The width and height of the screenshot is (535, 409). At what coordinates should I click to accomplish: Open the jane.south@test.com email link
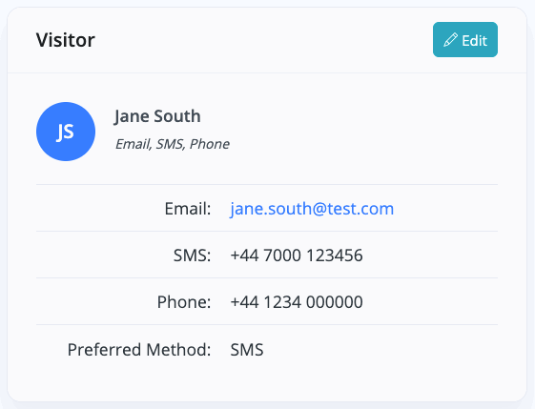tap(312, 209)
